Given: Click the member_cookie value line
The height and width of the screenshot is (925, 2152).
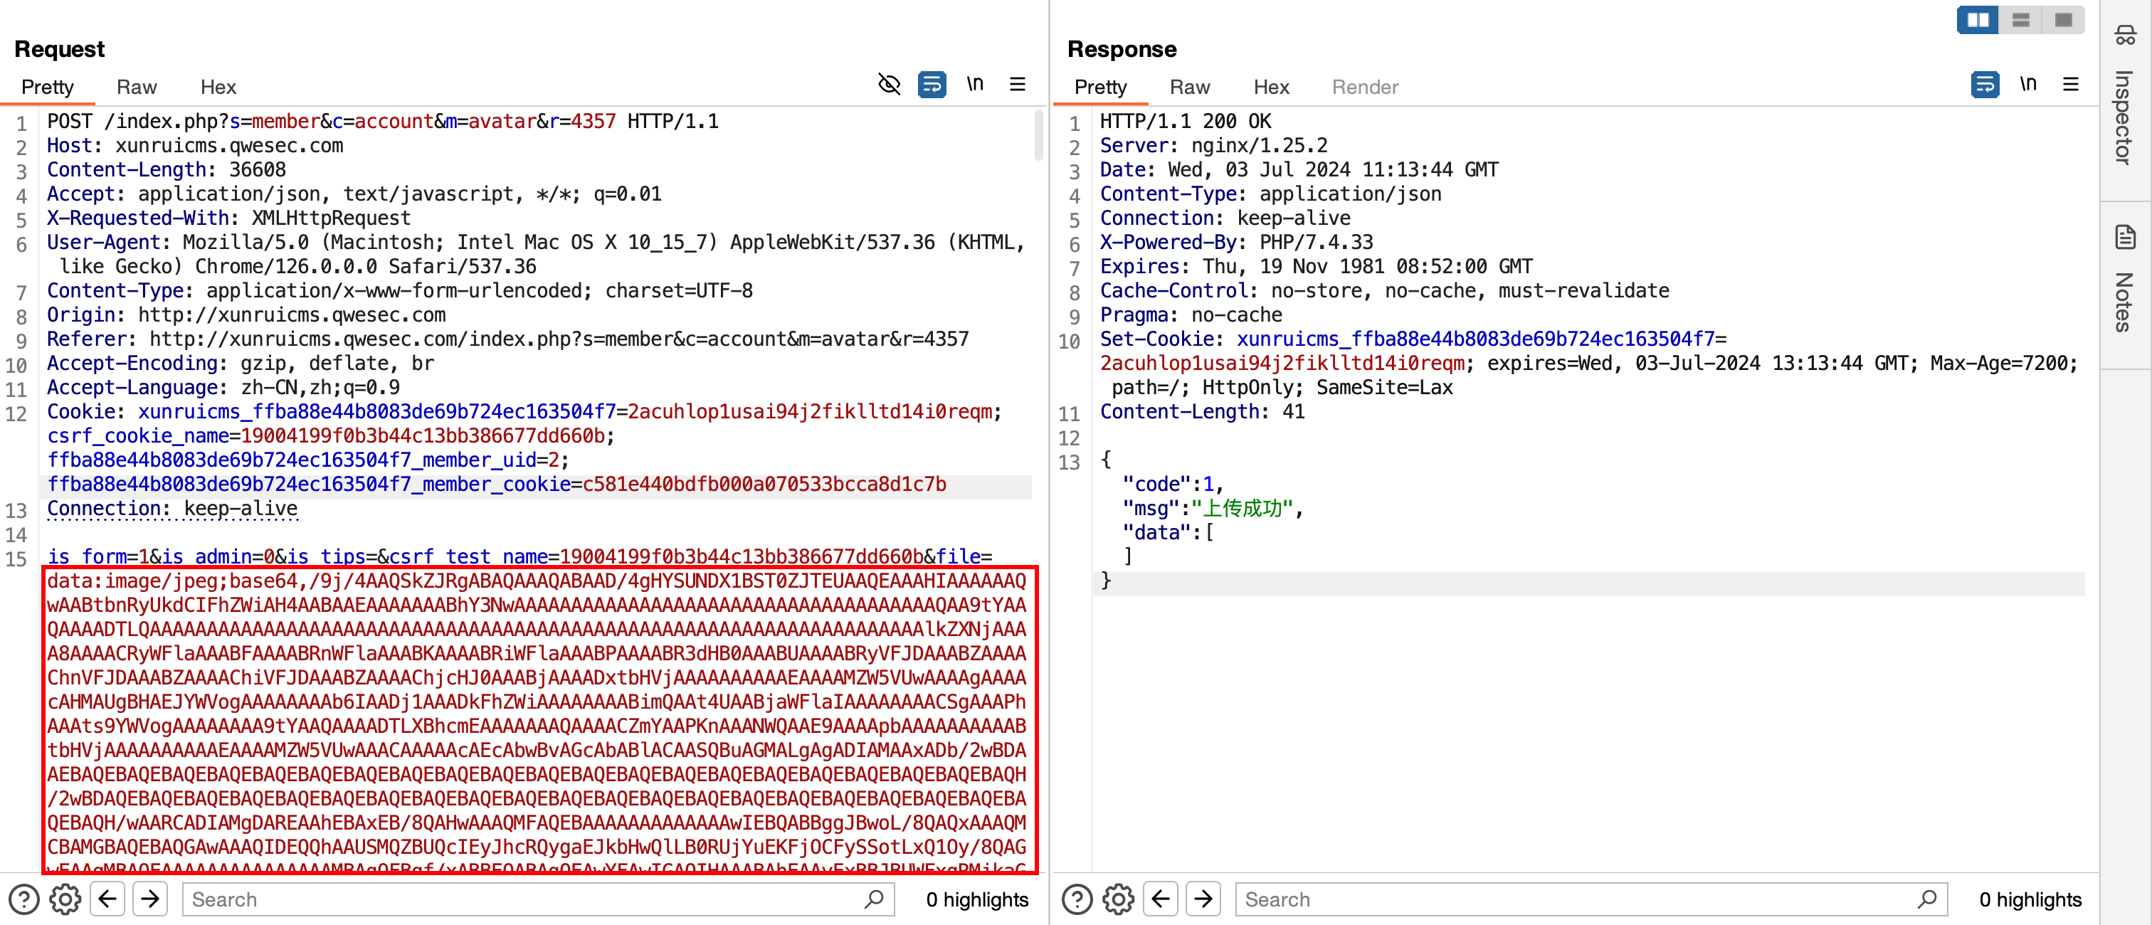Looking at the screenshot, I should (x=497, y=485).
